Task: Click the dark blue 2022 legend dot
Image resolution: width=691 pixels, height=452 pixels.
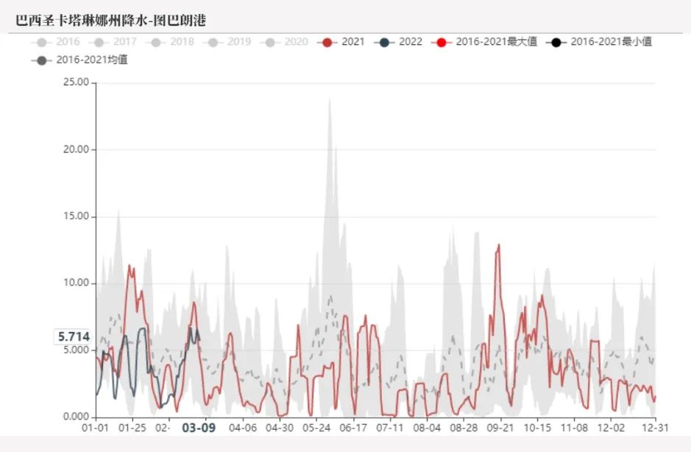Action: [x=383, y=42]
